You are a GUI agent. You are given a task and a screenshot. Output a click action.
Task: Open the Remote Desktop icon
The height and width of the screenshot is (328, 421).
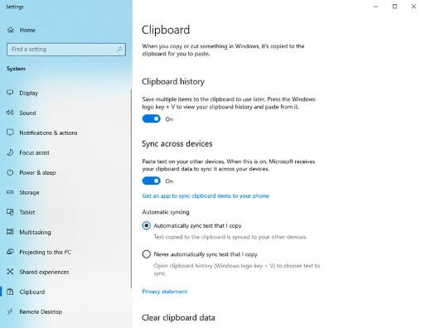pos(10,311)
